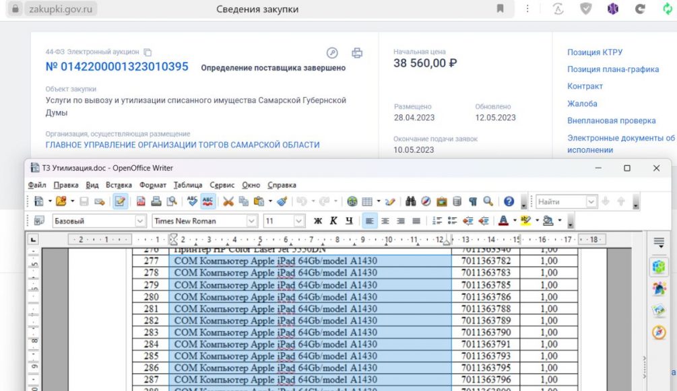Expand the Базовый paragraph style dropdown

coord(140,221)
